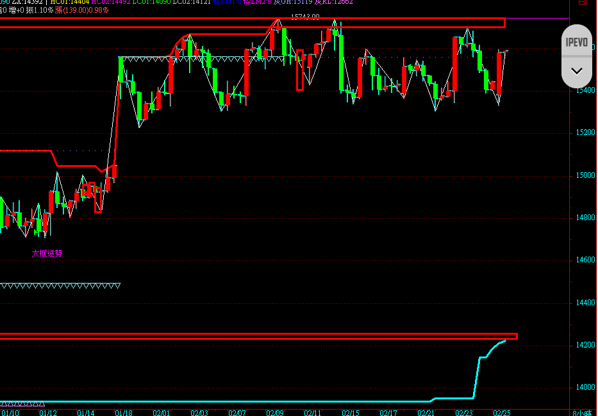Click the 15200 price axis label
Viewport: 598px width, 416px height.
pyautogui.click(x=585, y=132)
